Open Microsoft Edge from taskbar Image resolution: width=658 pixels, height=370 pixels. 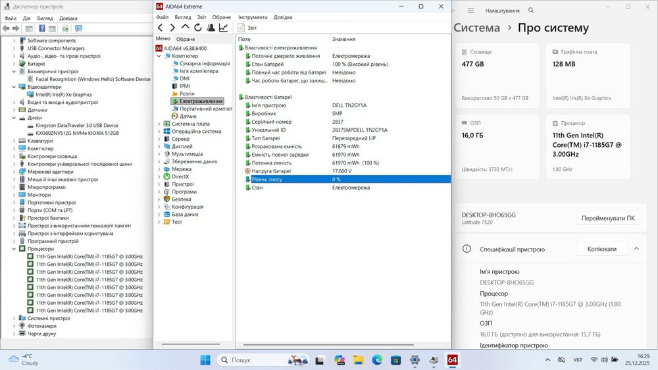pyautogui.click(x=377, y=360)
